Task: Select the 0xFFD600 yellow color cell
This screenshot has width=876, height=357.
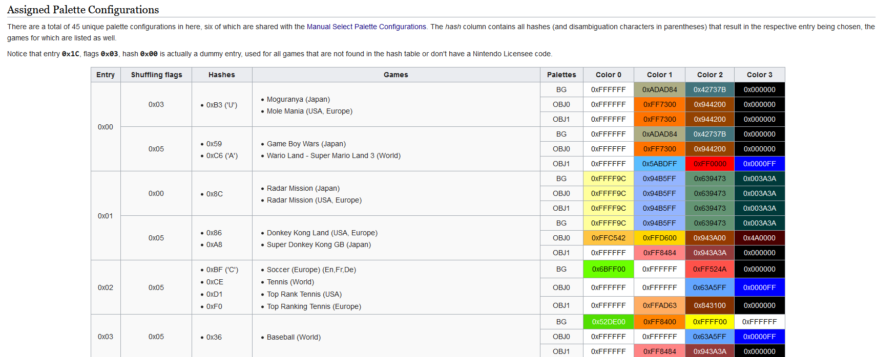Action: (659, 238)
